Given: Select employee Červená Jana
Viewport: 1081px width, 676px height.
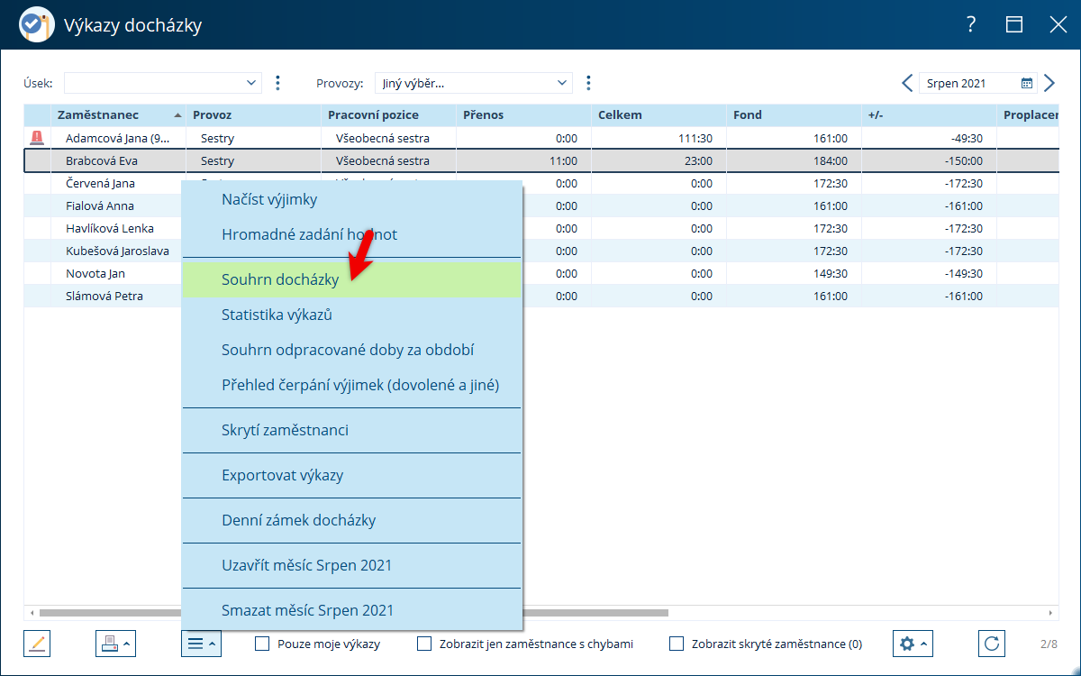Looking at the screenshot, I should click(100, 183).
